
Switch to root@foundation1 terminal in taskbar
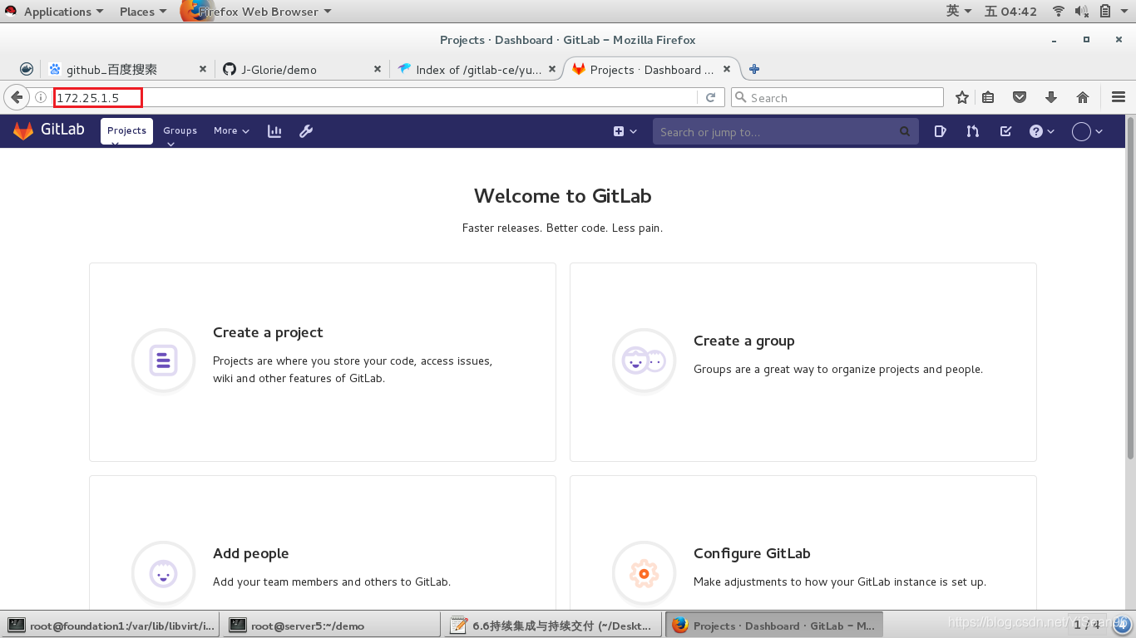111,626
